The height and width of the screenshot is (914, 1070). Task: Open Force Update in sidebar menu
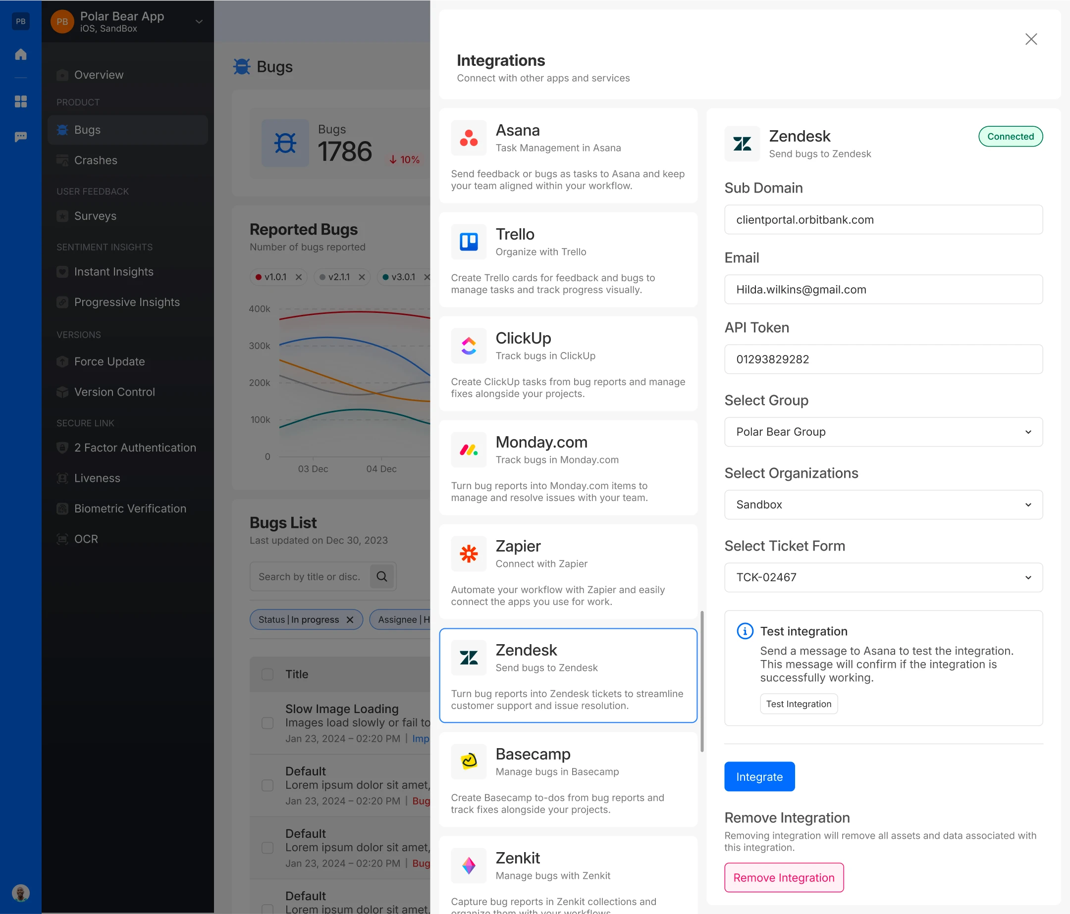[109, 361]
